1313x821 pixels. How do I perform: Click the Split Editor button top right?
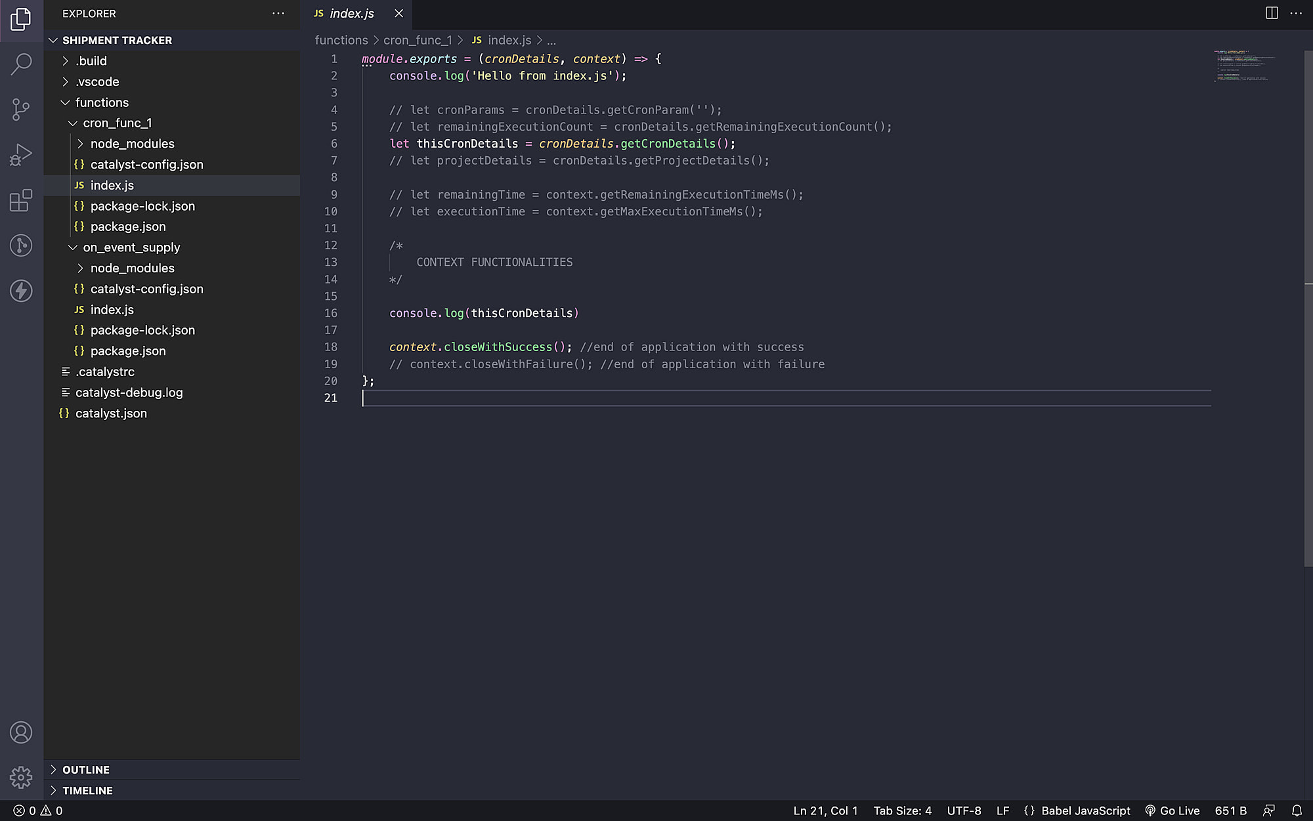pyautogui.click(x=1272, y=13)
